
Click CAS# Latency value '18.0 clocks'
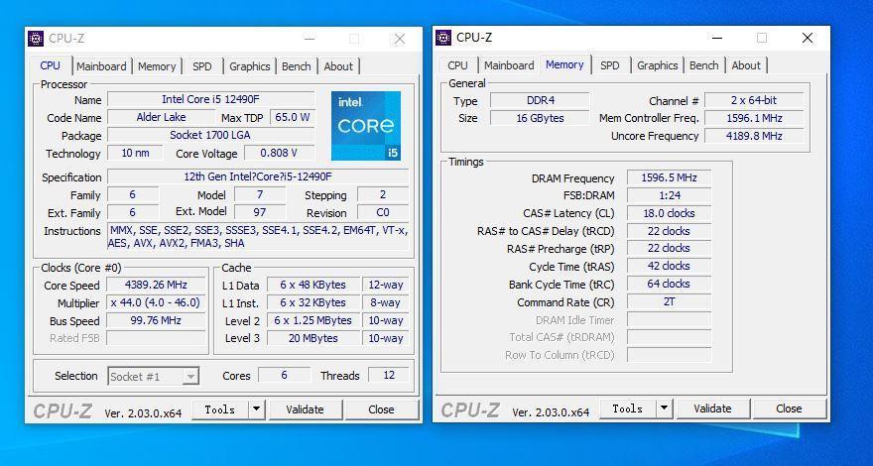[669, 213]
